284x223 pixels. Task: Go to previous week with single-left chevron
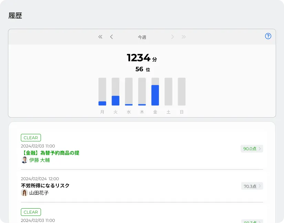point(112,37)
